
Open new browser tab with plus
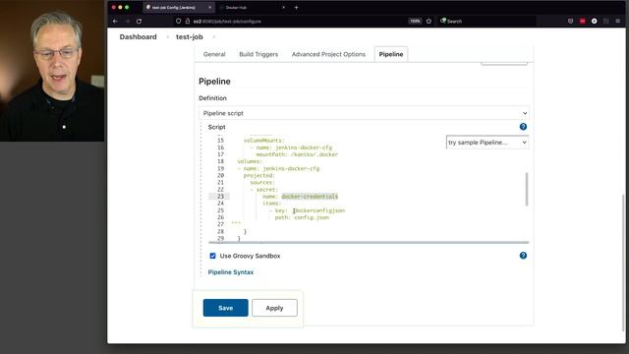coord(296,7)
